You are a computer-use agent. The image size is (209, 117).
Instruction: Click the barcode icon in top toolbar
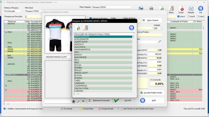151,9
